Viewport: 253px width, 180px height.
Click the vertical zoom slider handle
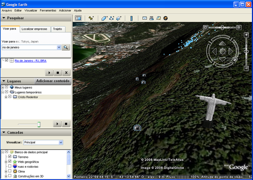(x=246, y=51)
